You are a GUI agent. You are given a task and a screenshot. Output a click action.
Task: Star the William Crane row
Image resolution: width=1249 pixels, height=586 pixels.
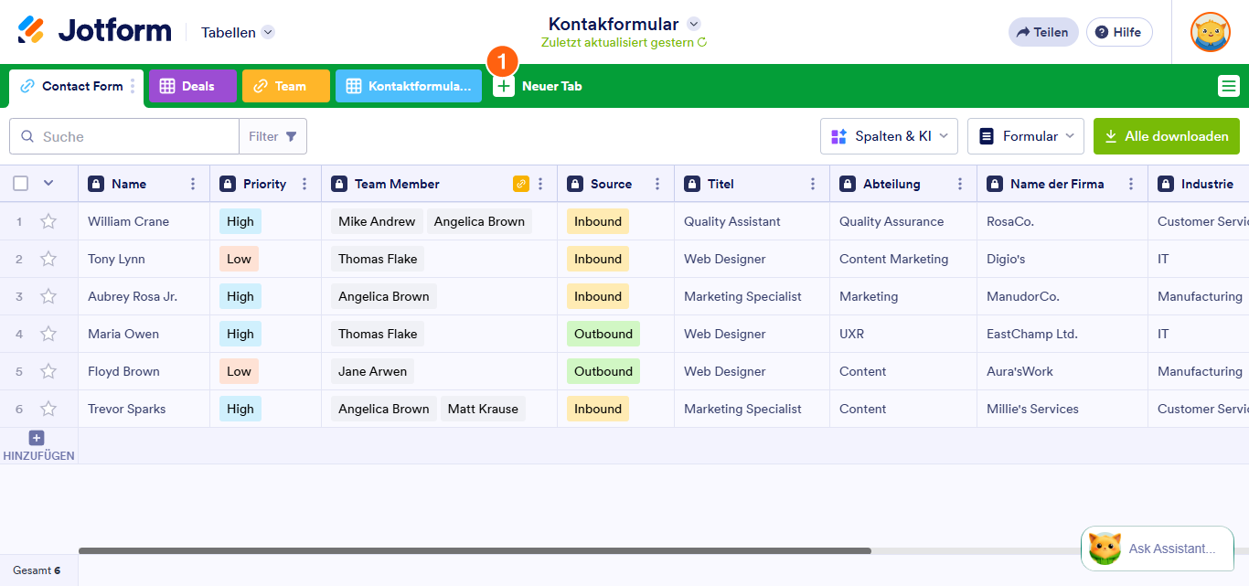point(48,221)
